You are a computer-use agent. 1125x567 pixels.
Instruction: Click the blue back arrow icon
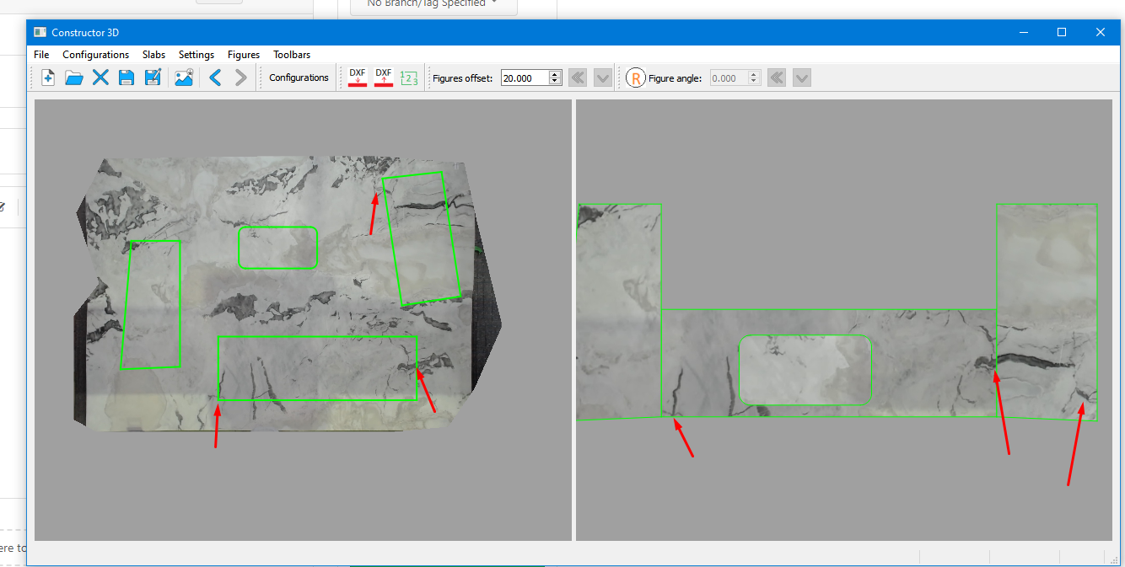215,78
